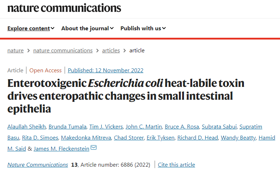
Task: Select author Brunda Tumala
Action: pos(67,127)
